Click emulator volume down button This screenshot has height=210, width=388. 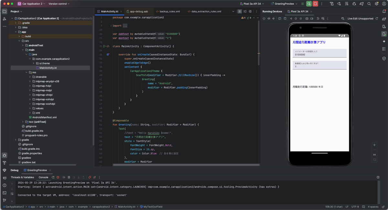pos(274,19)
